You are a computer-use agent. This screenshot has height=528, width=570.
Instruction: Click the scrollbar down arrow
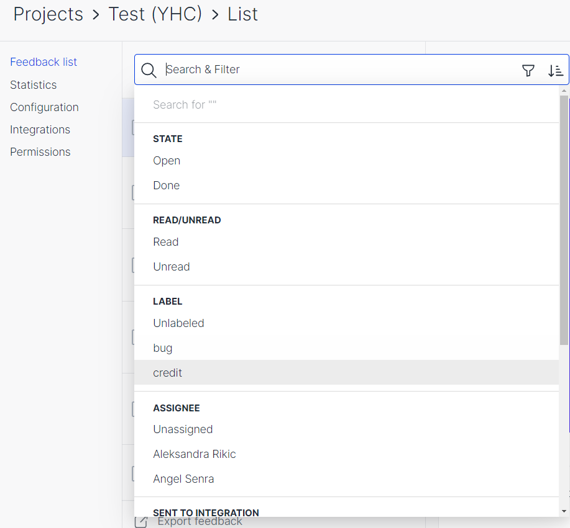coord(564,512)
